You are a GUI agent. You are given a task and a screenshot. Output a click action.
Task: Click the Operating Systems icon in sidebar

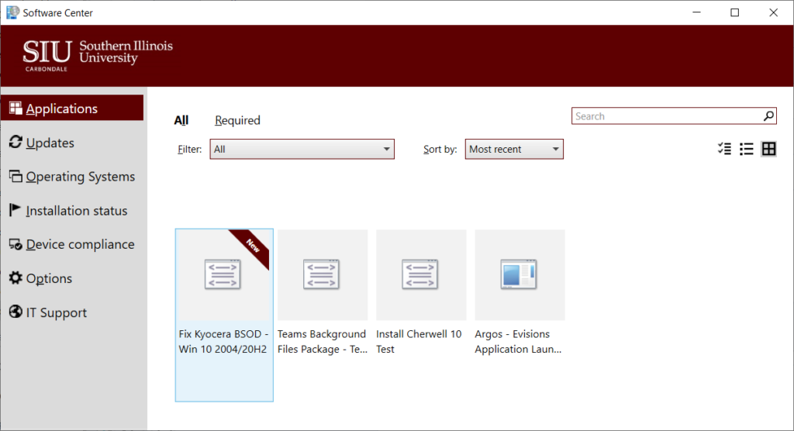tap(16, 176)
